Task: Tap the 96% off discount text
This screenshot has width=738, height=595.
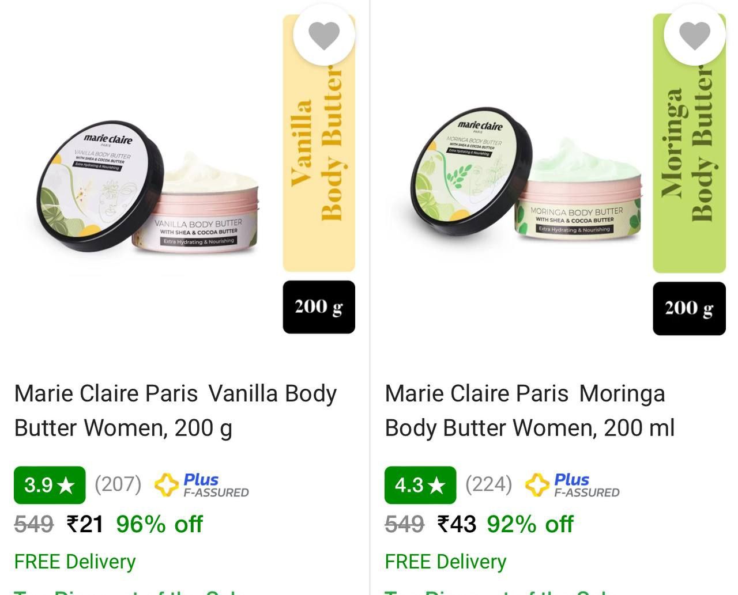Action: click(x=159, y=524)
